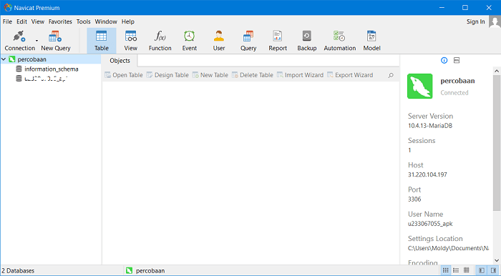Click the search magnifier in objects toolbar
The image size is (501, 276).
[x=391, y=75]
